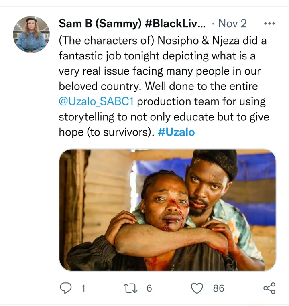Click 'storytelling' in the tweet text
Screen dimensions: 289x306
tap(86, 117)
